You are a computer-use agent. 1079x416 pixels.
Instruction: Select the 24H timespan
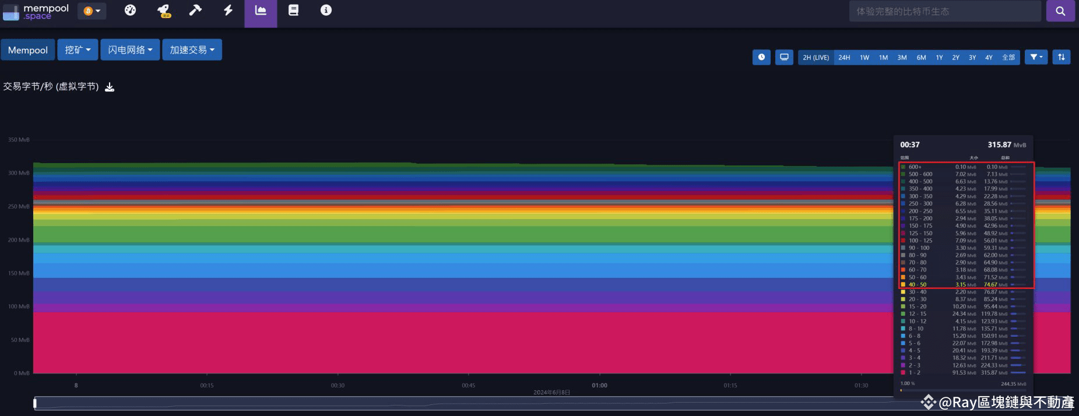(x=844, y=57)
